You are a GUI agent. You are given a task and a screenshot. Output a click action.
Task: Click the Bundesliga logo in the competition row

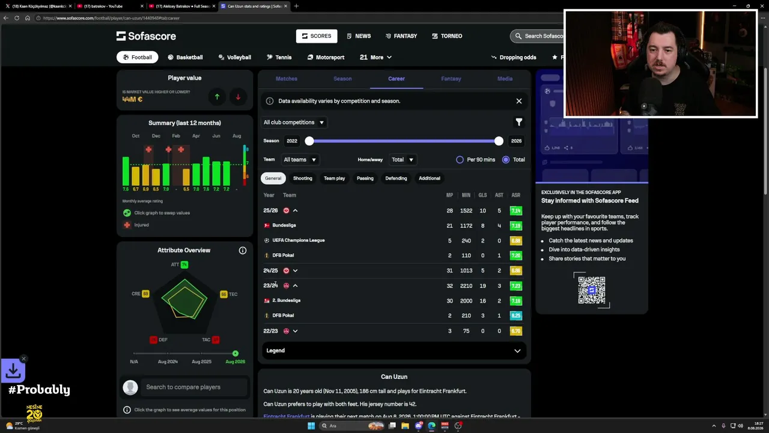pos(267,226)
